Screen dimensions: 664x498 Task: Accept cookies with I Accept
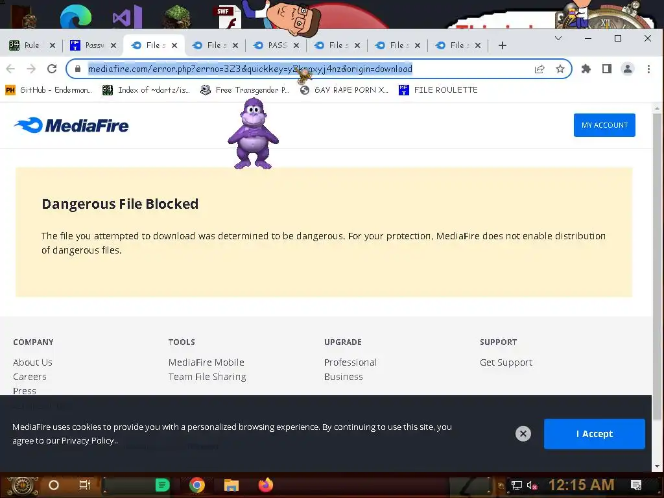click(x=595, y=434)
